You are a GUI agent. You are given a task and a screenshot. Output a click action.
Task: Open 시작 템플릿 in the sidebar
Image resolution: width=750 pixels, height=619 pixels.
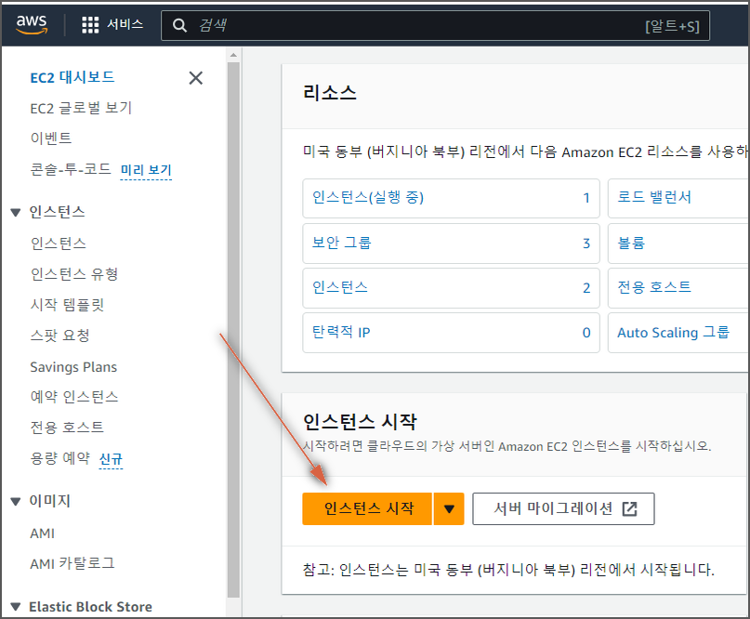[67, 305]
